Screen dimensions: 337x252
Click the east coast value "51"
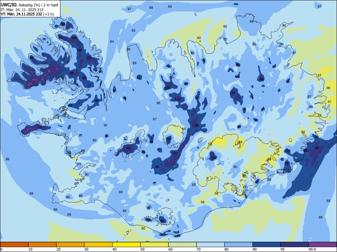click(x=330, y=102)
